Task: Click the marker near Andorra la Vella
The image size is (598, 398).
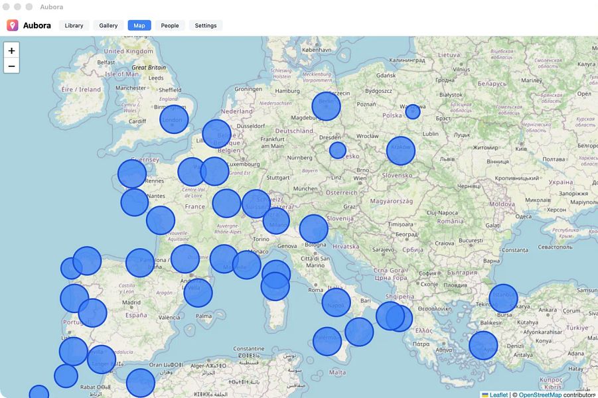Action: point(198,293)
